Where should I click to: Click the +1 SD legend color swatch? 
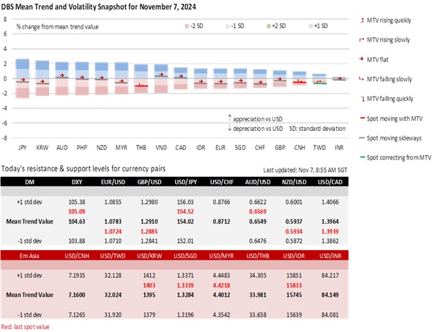click(312, 26)
